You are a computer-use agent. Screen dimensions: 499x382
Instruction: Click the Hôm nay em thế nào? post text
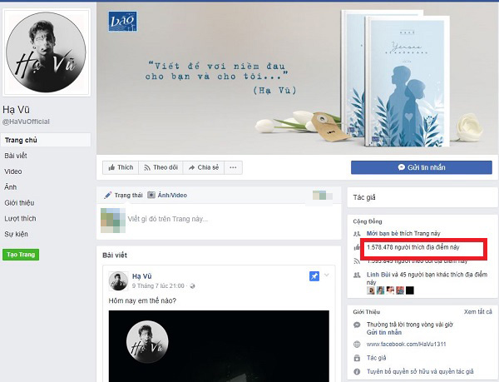pyautogui.click(x=142, y=300)
